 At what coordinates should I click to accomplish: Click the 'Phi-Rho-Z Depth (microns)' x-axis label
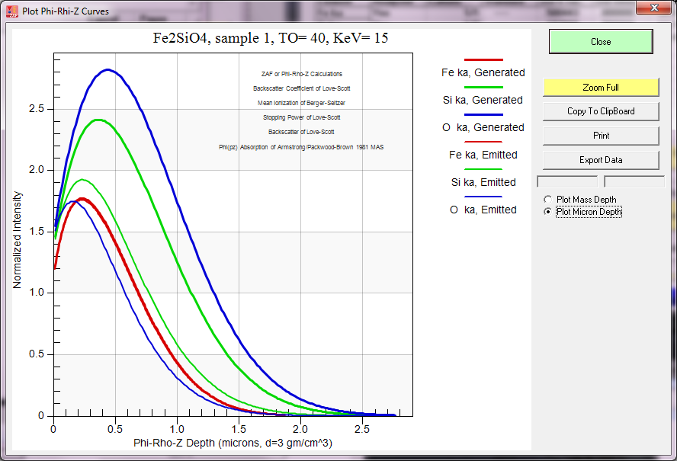pyautogui.click(x=233, y=443)
